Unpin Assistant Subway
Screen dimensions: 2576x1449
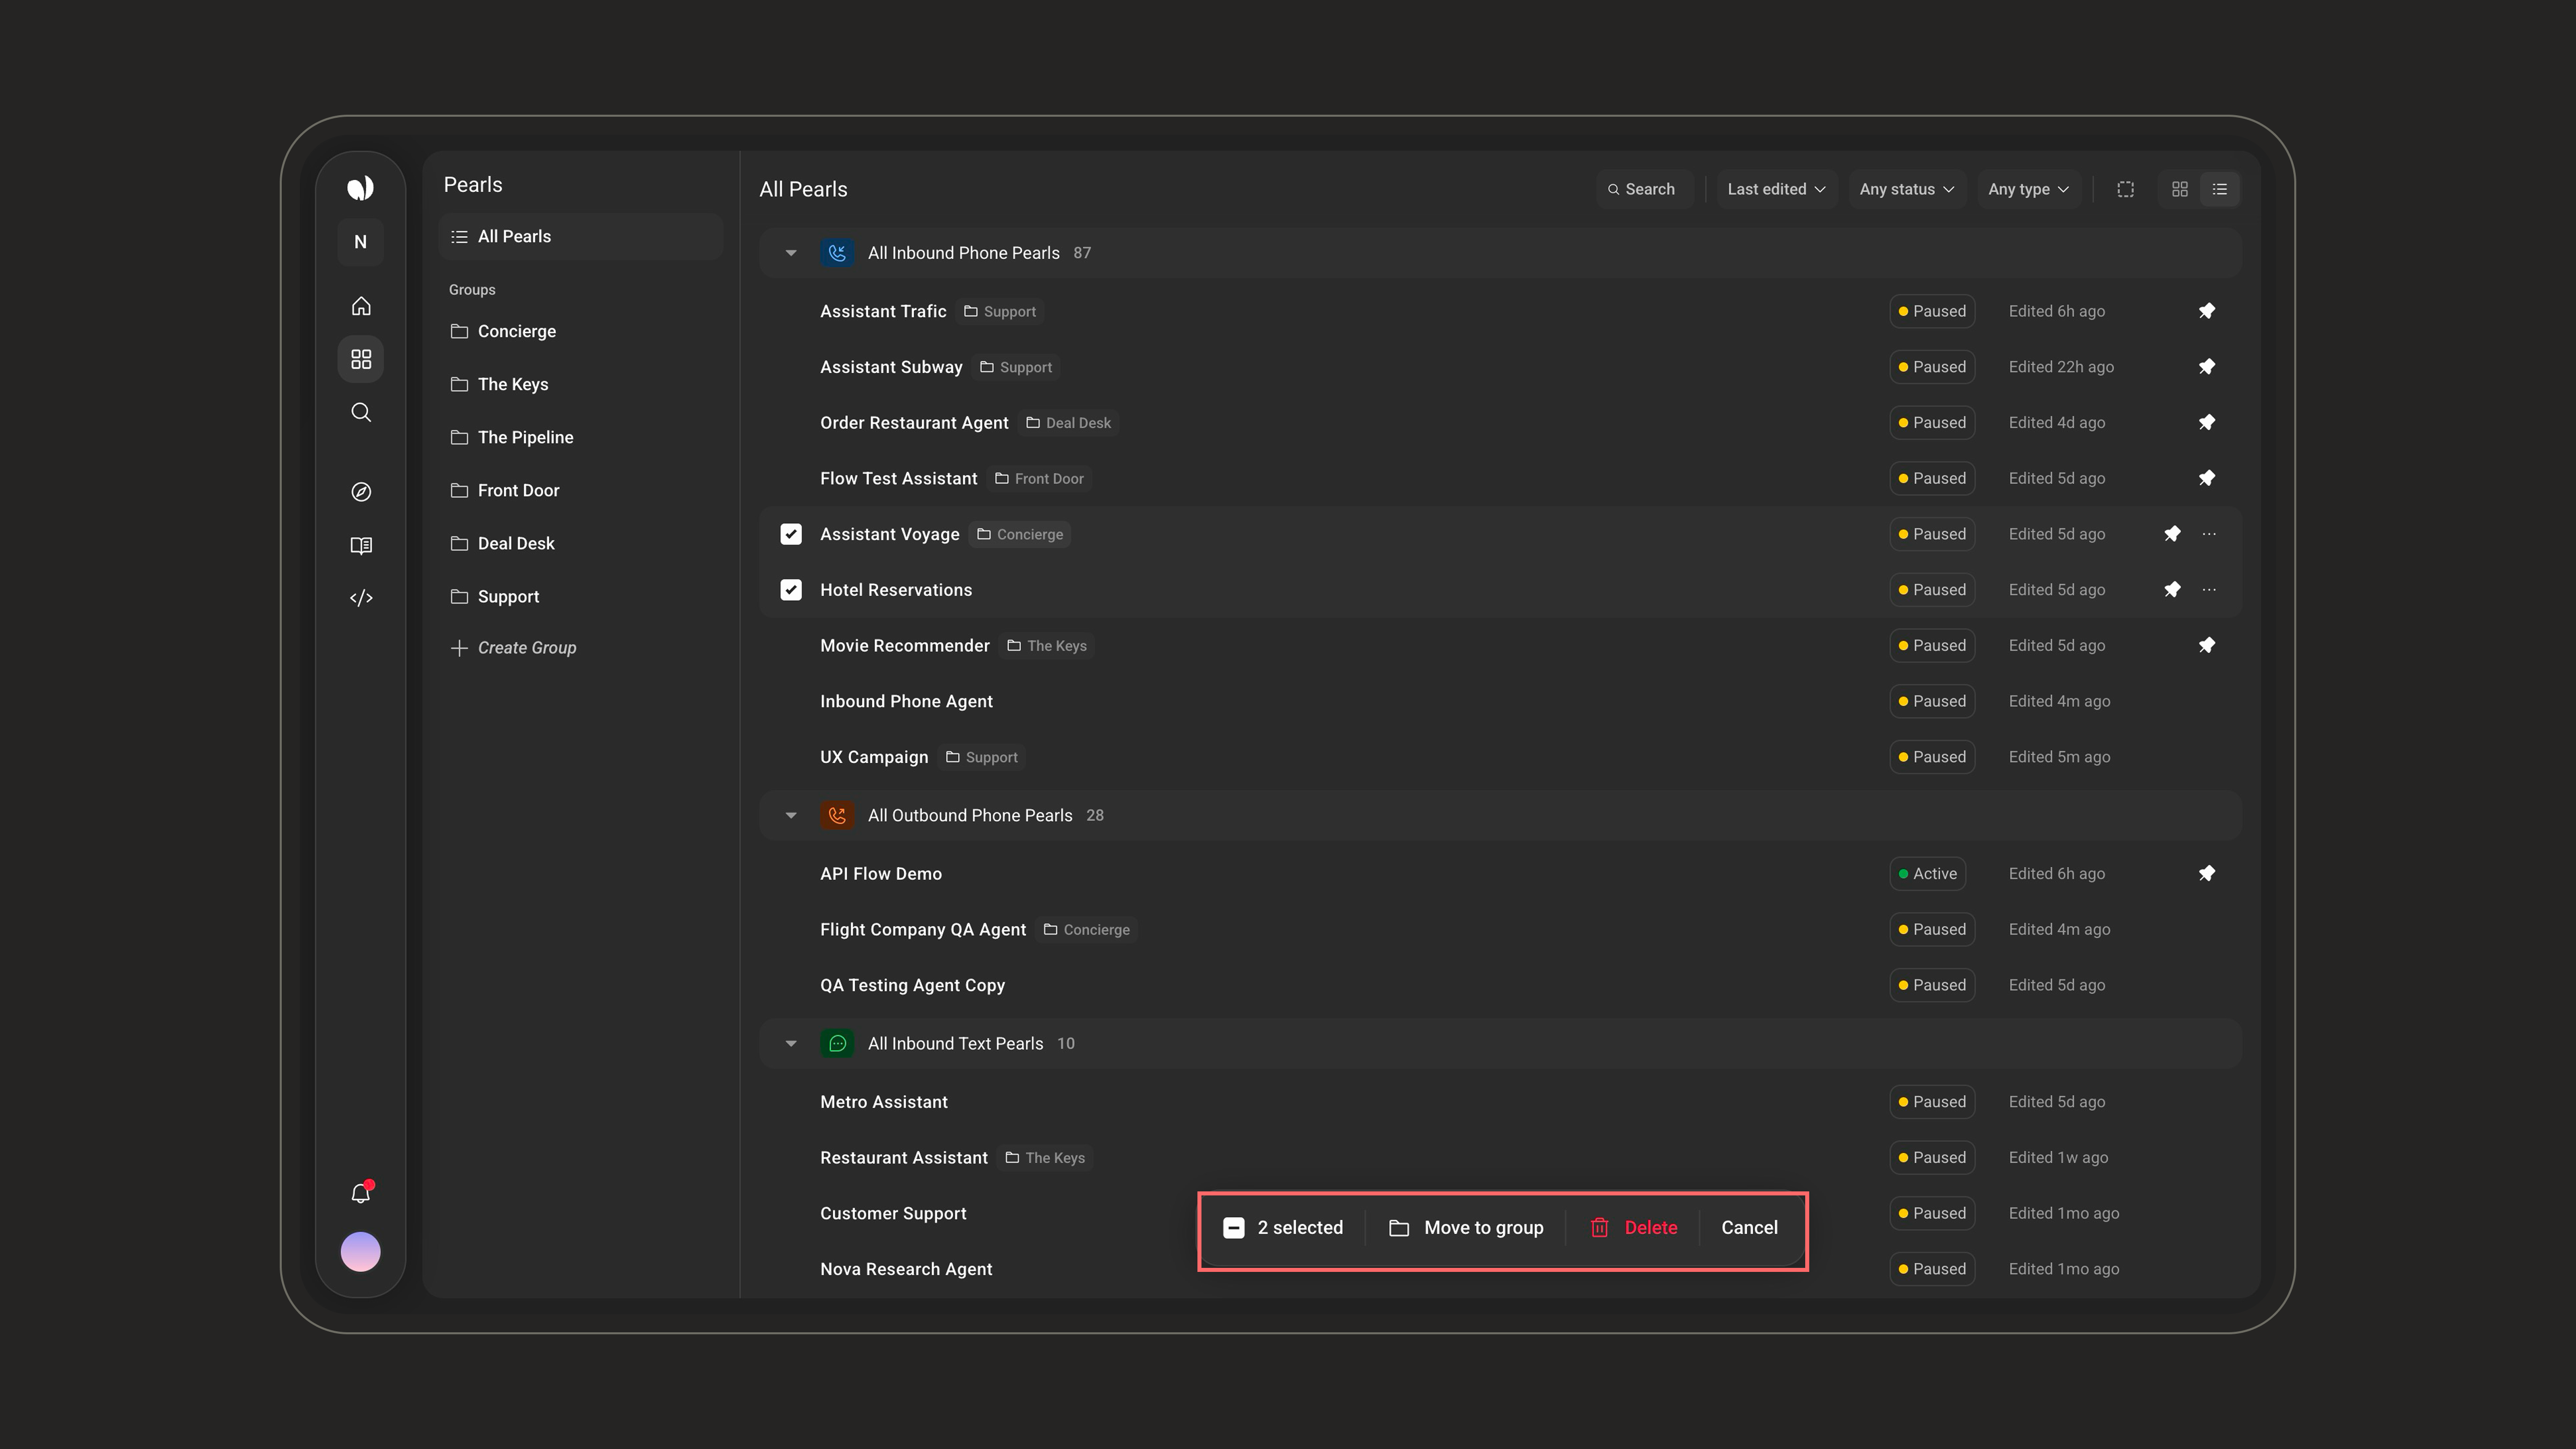pos(2207,367)
